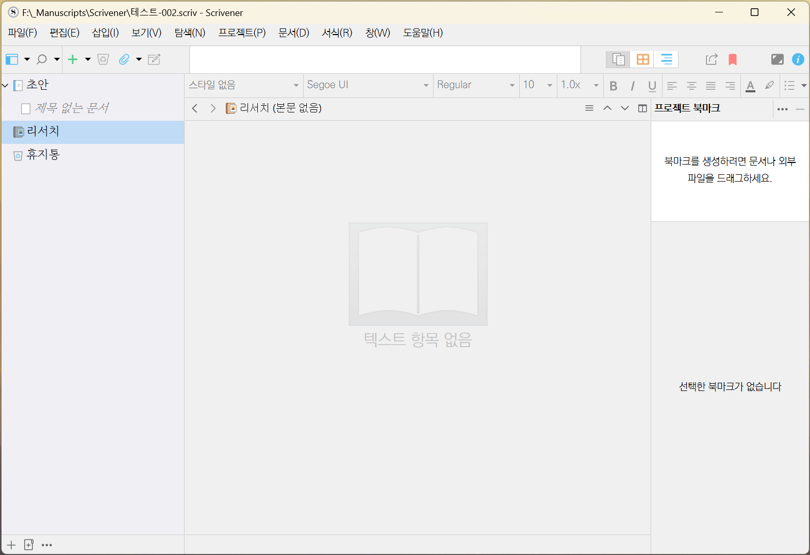Click 프로젝트 북마크 panel title
Screen dimensions: 810x555
(x=687, y=108)
